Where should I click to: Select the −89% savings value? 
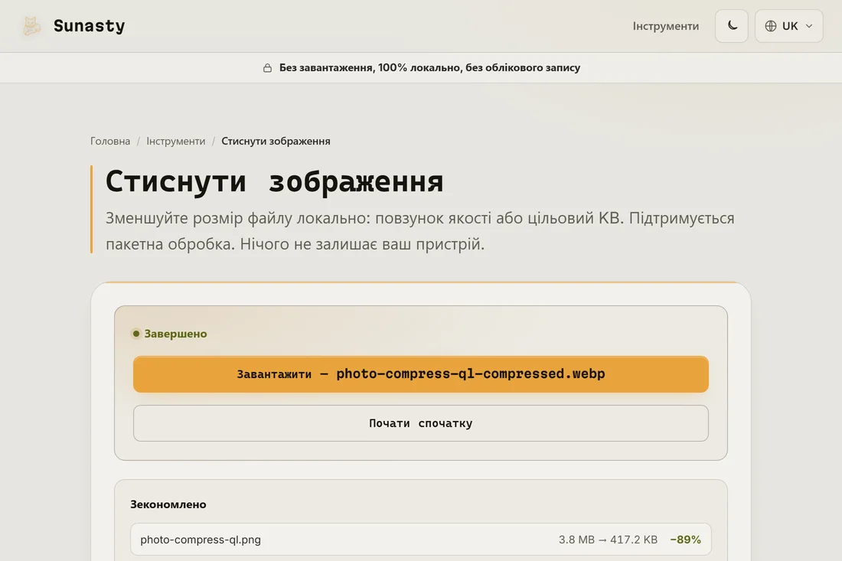click(x=685, y=540)
